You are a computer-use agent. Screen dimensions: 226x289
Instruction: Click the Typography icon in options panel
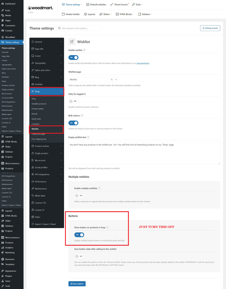[x=32, y=63]
